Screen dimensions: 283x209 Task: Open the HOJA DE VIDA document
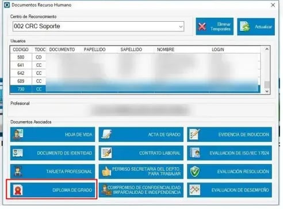pos(52,135)
